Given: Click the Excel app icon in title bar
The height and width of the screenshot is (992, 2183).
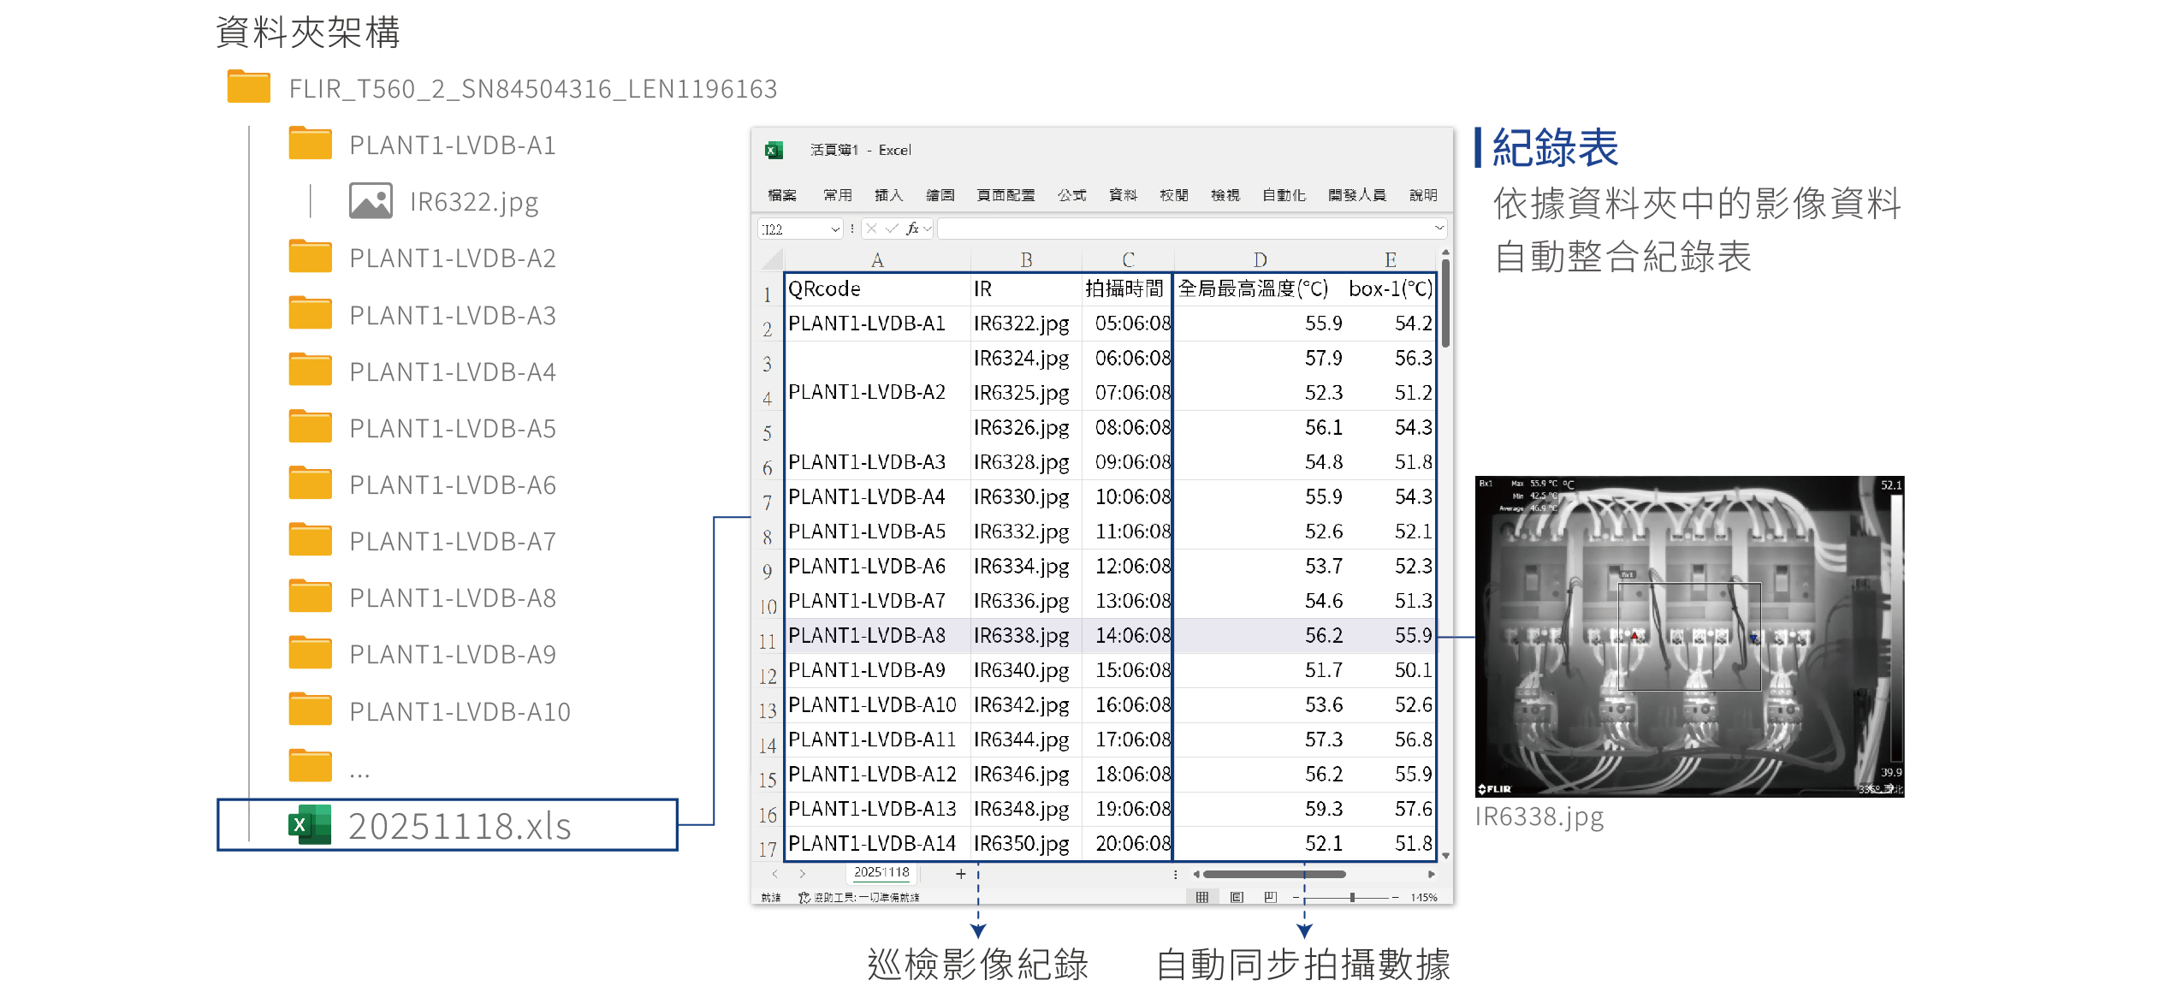Looking at the screenshot, I should 774,150.
